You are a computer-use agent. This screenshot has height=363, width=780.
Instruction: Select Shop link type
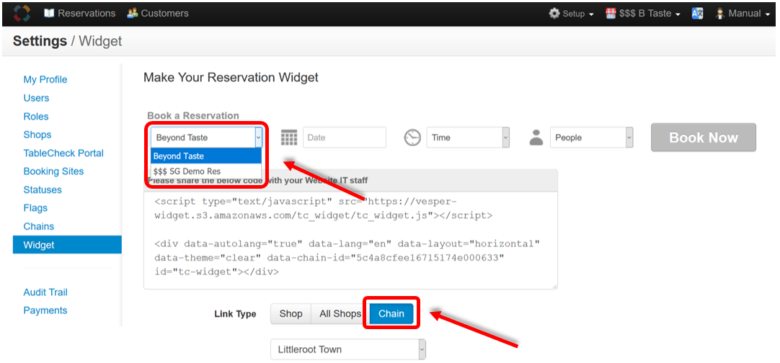tap(291, 314)
